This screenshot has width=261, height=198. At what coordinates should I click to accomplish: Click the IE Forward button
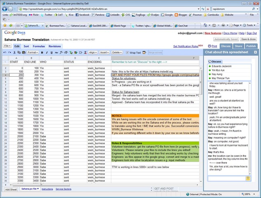point(10,9)
